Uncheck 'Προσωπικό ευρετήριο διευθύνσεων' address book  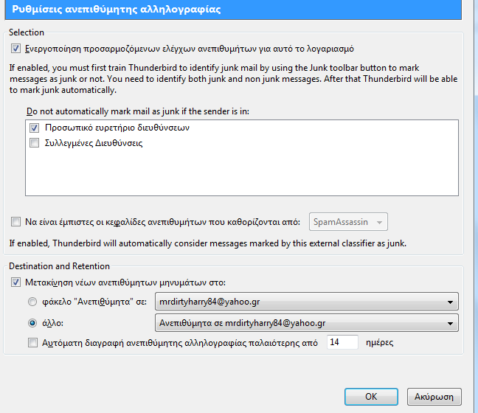click(34, 128)
